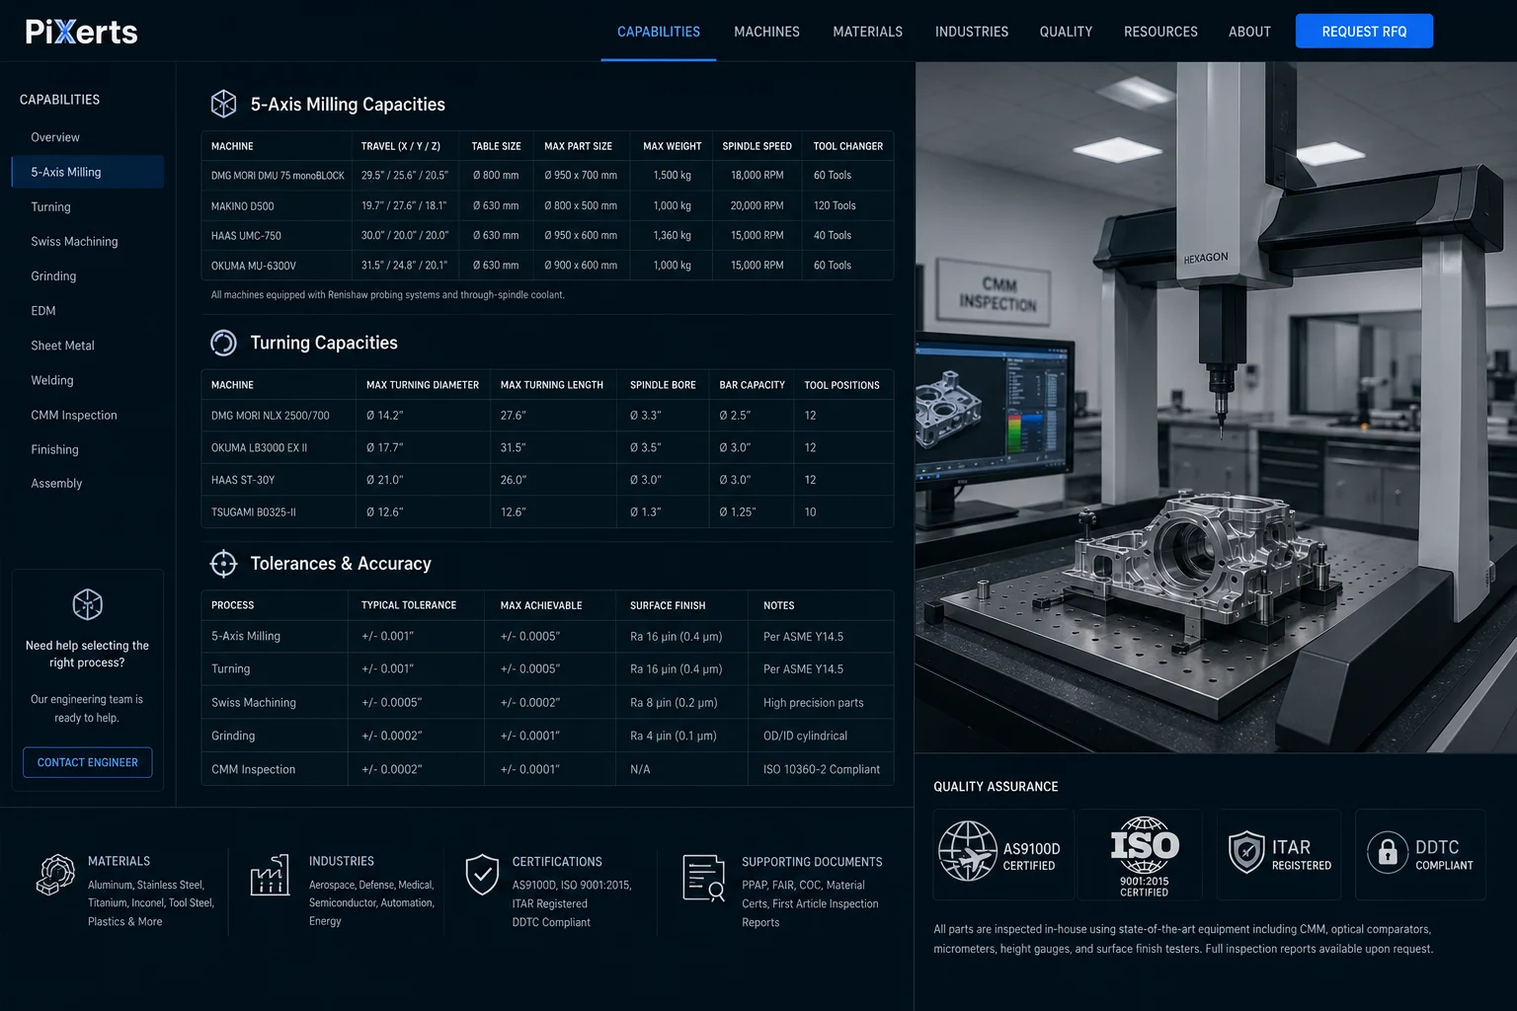The image size is (1517, 1011).
Task: Click the cube icon above engineer help
Action: [88, 604]
